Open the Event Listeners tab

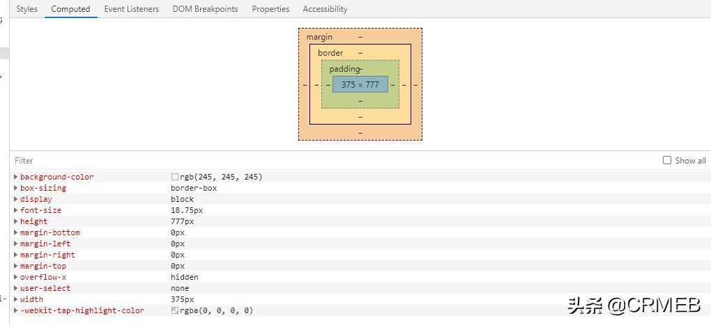tap(131, 9)
